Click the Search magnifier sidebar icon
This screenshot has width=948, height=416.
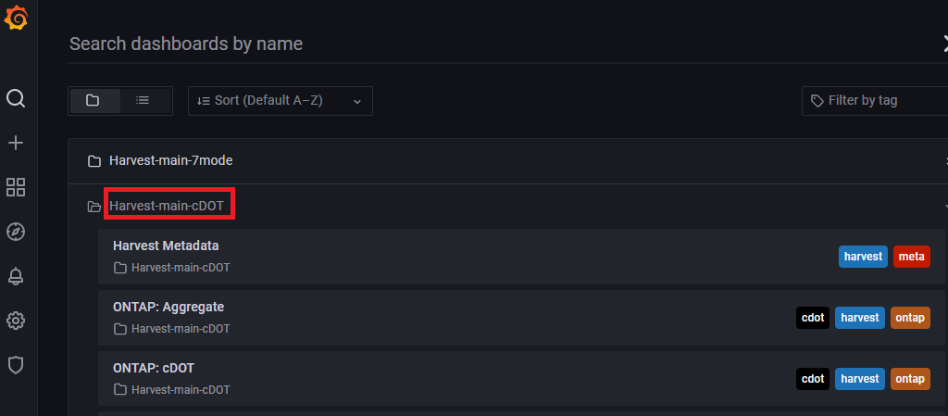tap(16, 98)
